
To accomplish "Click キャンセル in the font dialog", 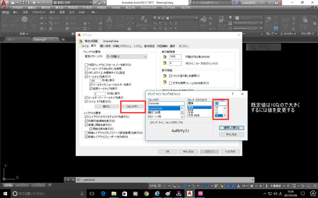I will 232,134.
